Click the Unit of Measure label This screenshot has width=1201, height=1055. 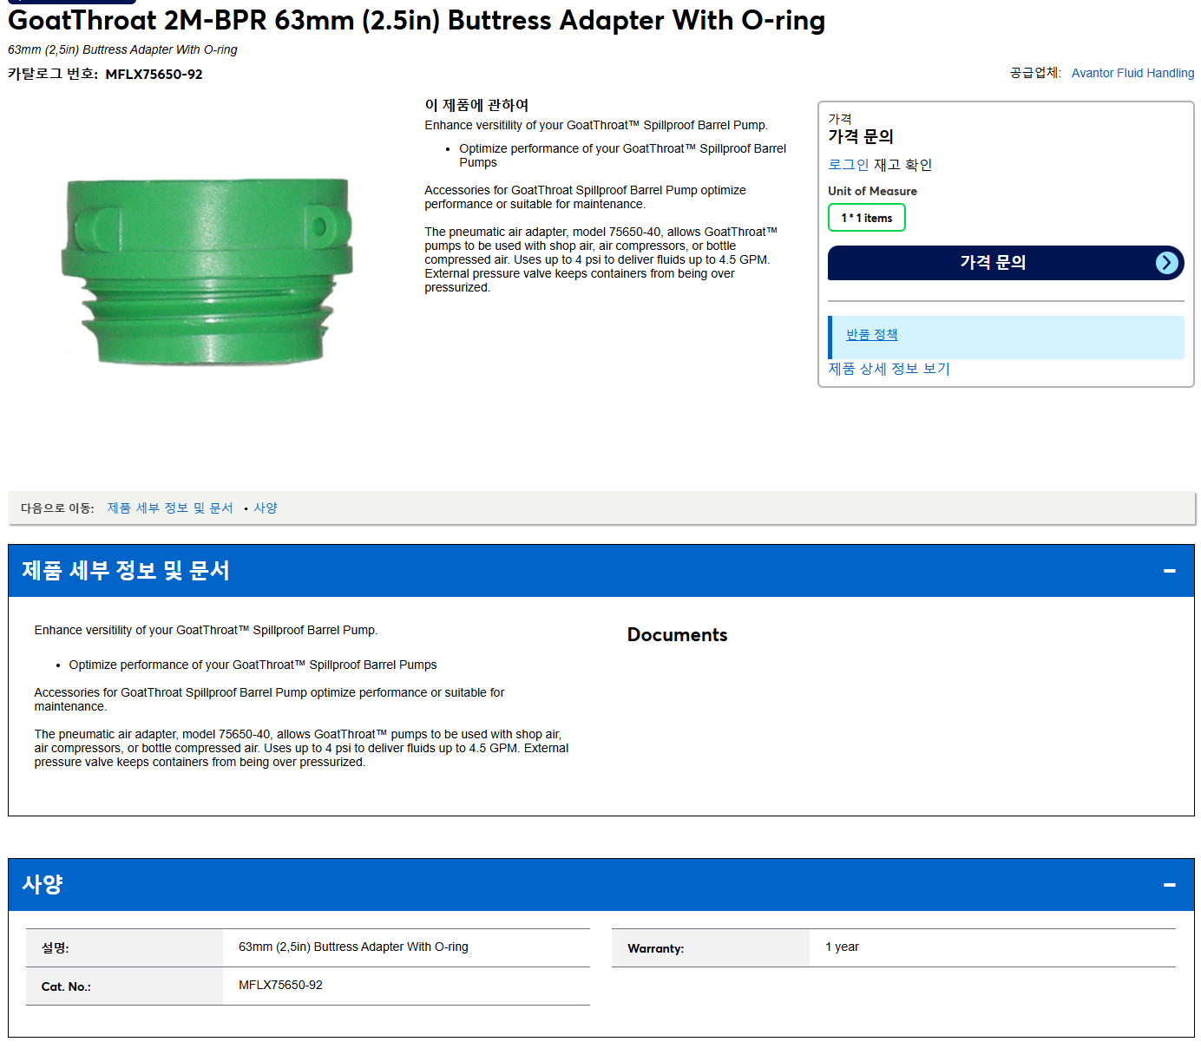872,191
